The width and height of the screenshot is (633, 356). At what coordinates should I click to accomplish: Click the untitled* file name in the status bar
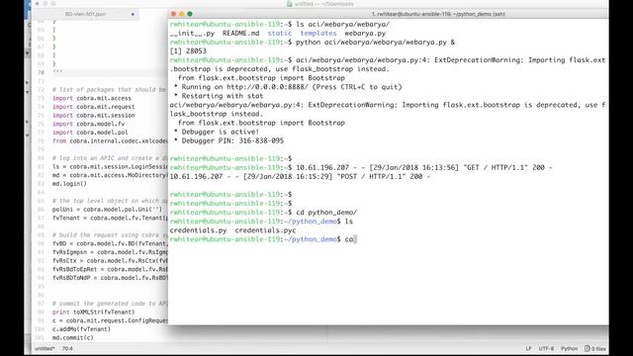[45, 348]
